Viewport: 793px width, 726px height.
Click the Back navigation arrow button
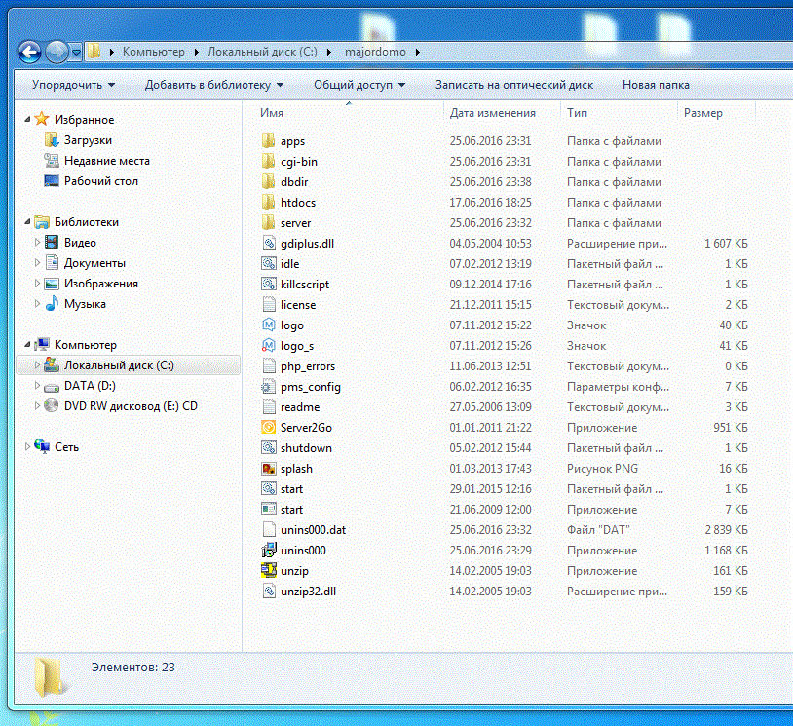(x=29, y=52)
